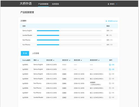
Task: Click the administrator user icon
Action: coord(108,4)
